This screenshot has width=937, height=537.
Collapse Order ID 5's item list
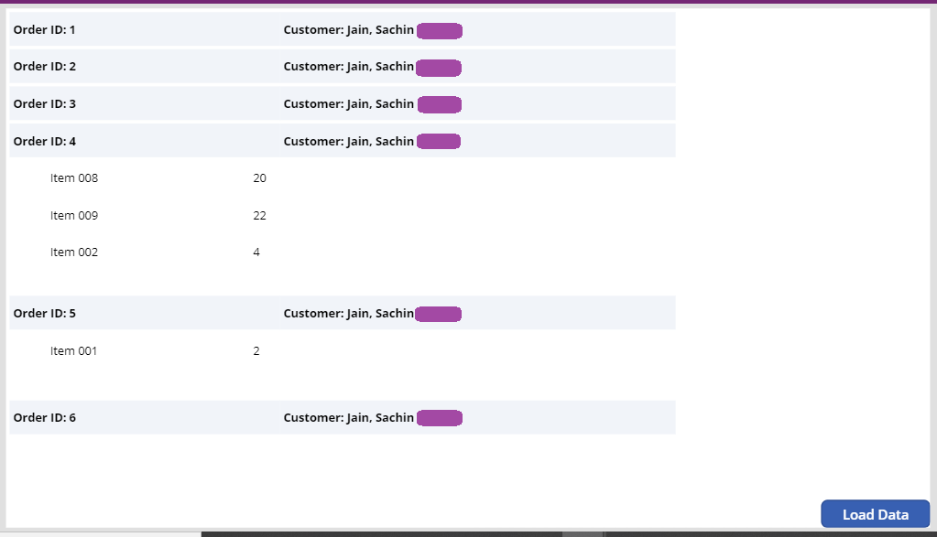(137, 313)
